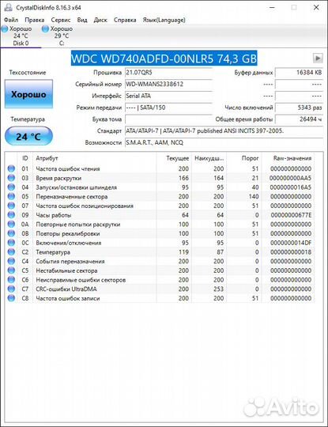Select the Частота ошибок позиционирования row
This screenshot has width=328, height=427.
[160, 206]
